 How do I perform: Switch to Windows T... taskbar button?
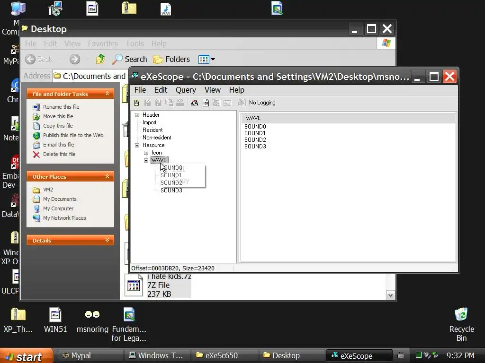pyautogui.click(x=157, y=355)
